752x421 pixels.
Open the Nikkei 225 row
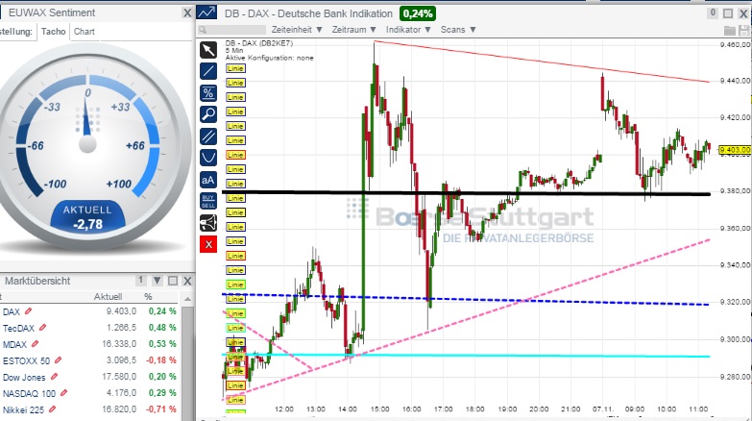(x=89, y=409)
